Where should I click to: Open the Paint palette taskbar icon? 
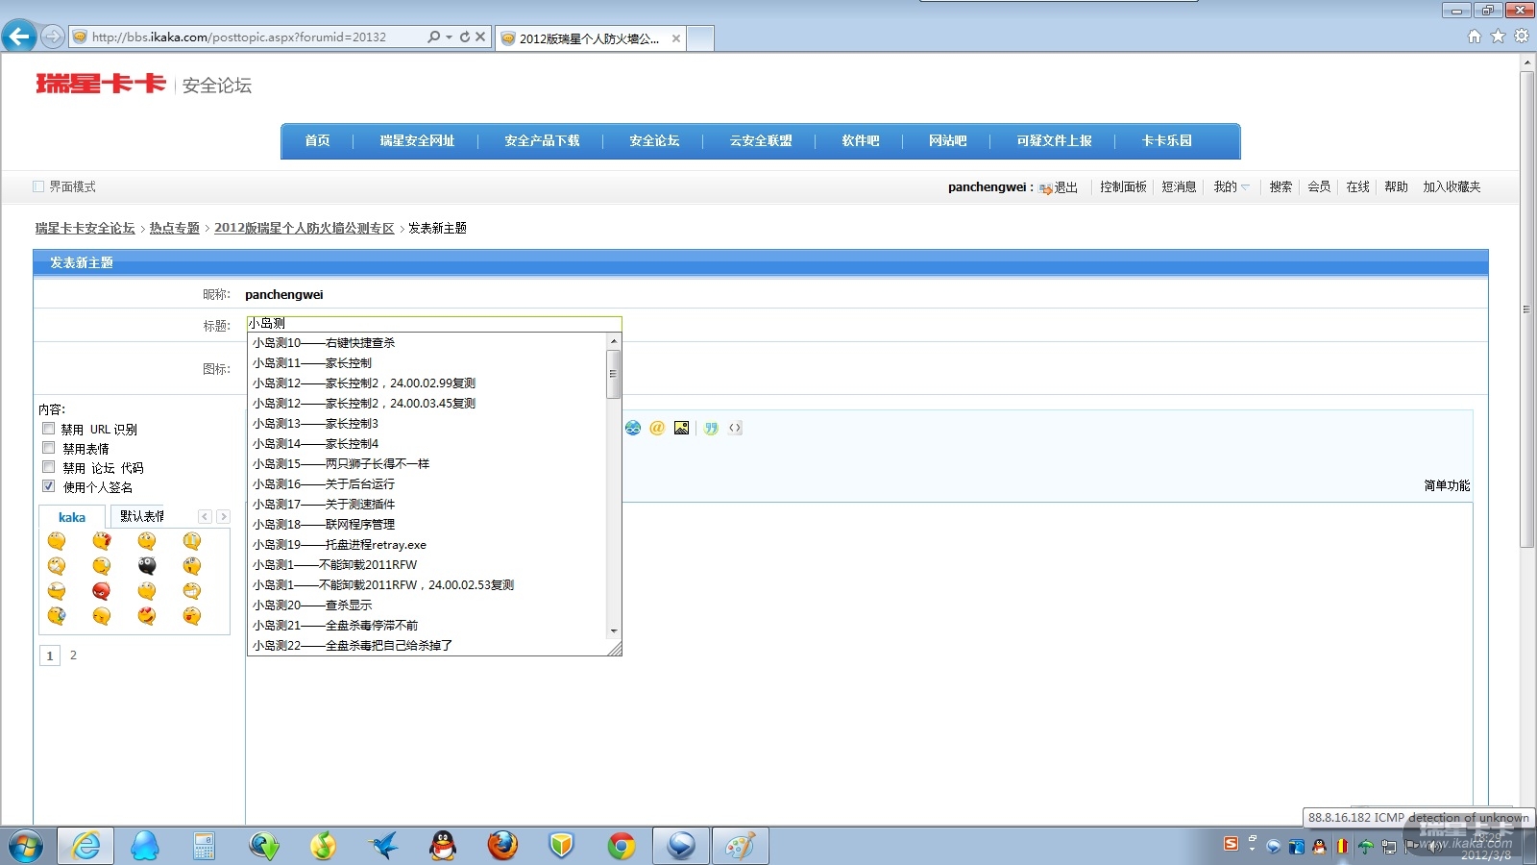(x=740, y=846)
